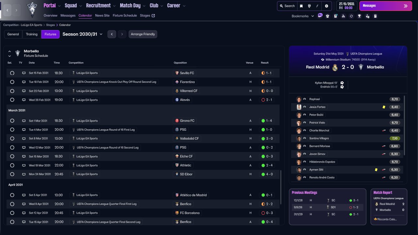This screenshot has width=418, height=235.
Task: Click the Search button
Action: click(x=287, y=6)
